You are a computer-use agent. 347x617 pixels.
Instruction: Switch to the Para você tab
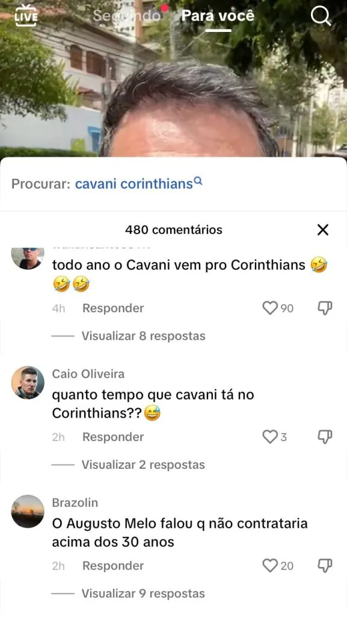point(218,16)
